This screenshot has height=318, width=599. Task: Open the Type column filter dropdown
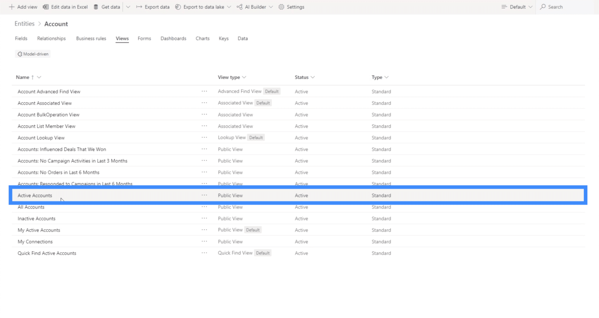[386, 77]
